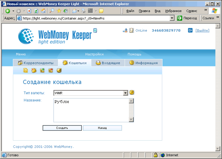Open the Помощь navigation item
Viewport: 222px width, 159px height.
(x=135, y=54)
